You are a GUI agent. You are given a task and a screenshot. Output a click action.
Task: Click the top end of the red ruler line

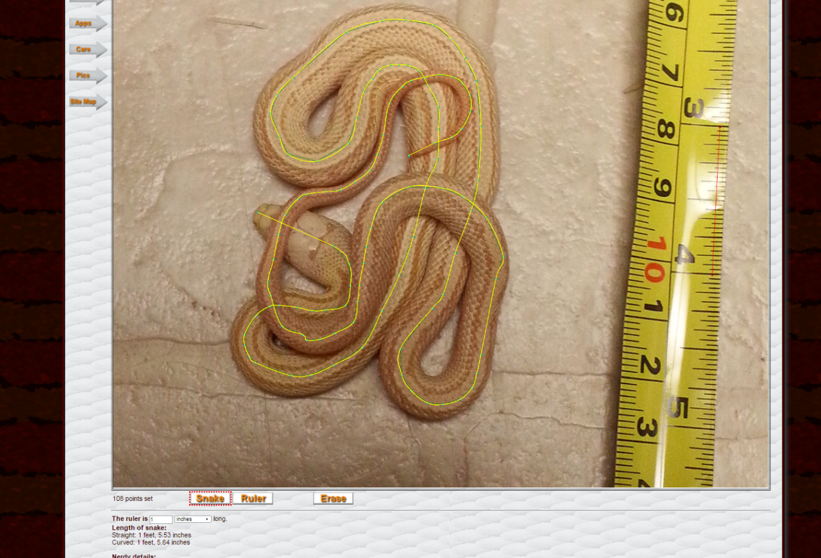click(x=720, y=127)
